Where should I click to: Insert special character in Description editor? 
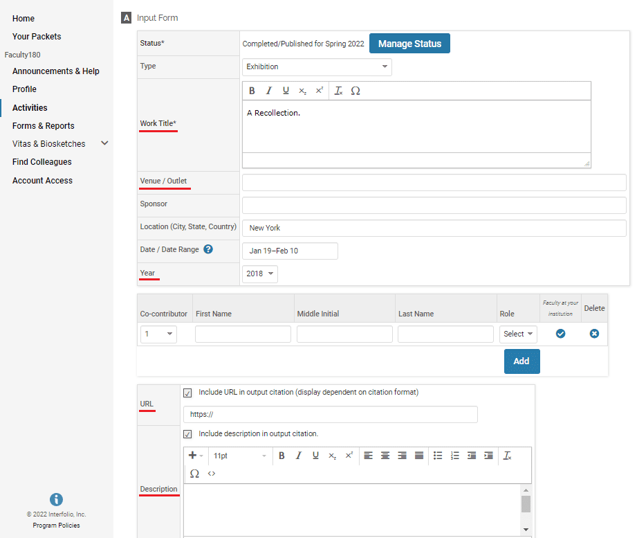point(194,474)
